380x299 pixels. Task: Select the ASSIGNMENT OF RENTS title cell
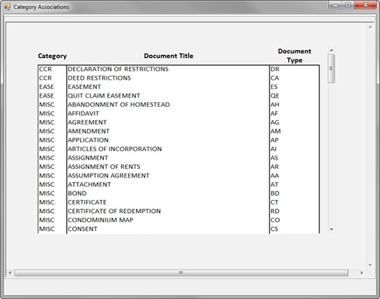104,167
